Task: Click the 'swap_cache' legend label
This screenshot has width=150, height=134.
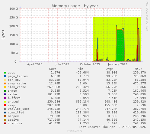Action: point(17,83)
